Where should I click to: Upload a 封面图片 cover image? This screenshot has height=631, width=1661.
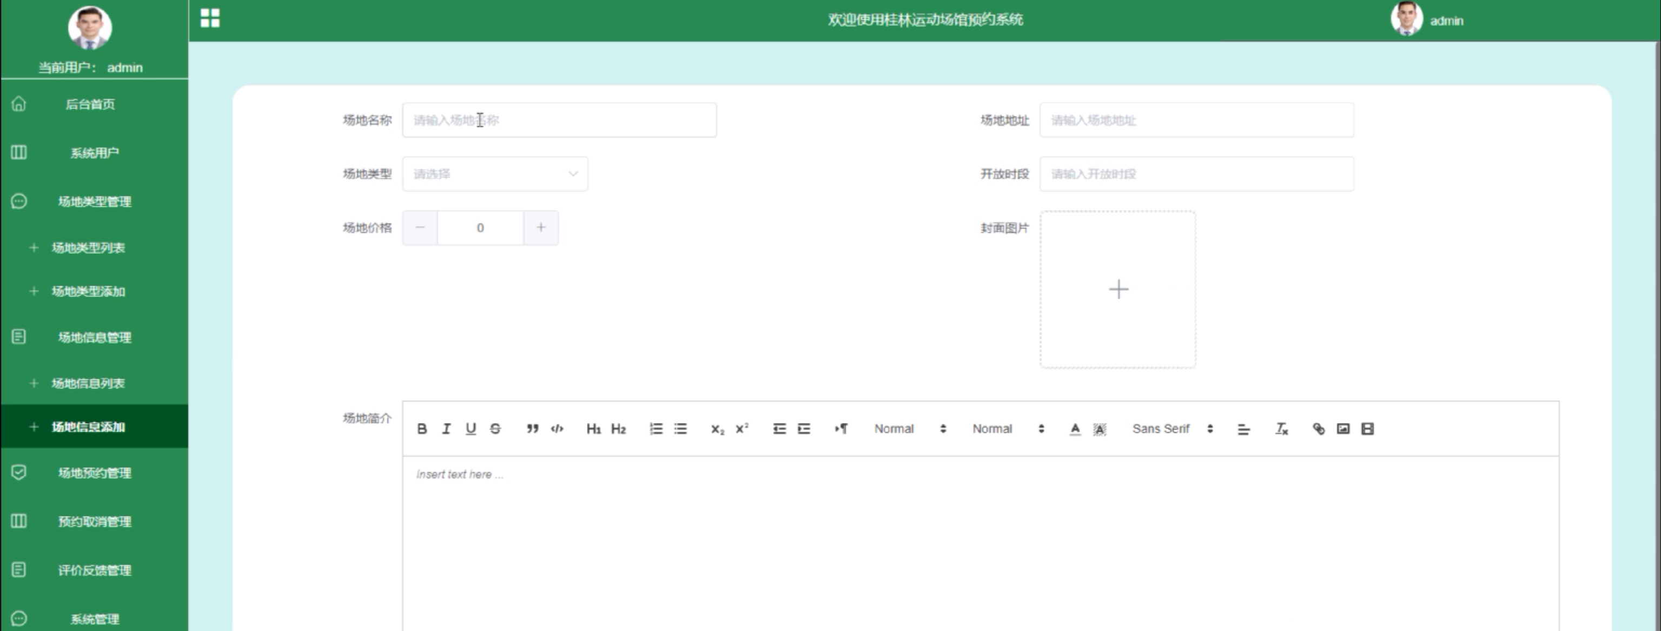[1117, 290]
